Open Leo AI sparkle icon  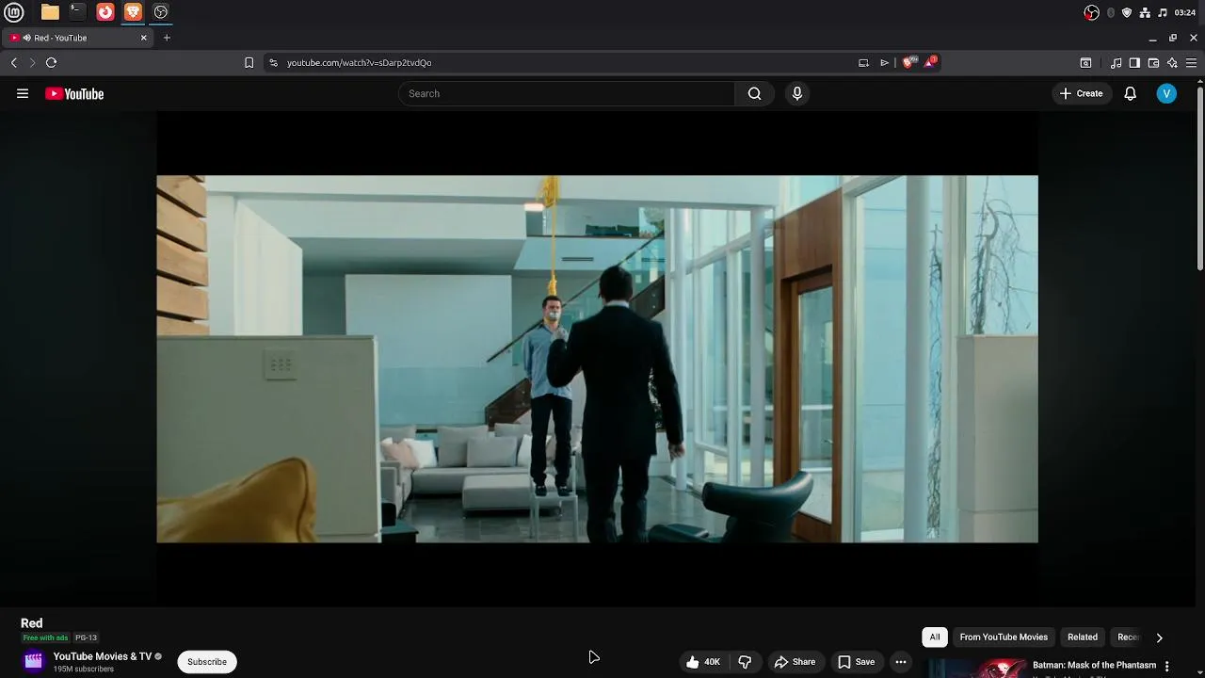click(1172, 63)
